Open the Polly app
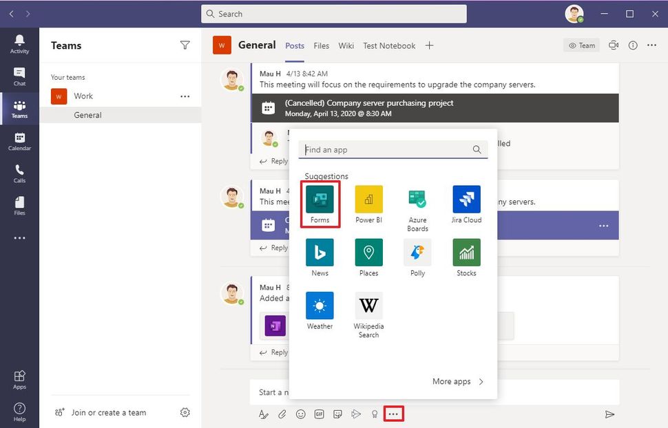668x428 pixels. pos(417,255)
